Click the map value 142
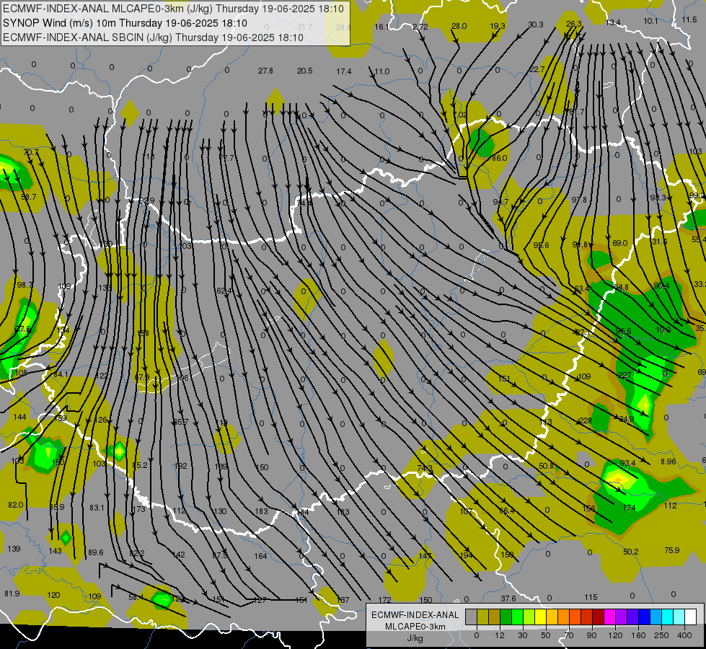The width and height of the screenshot is (706, 649). tap(179, 555)
